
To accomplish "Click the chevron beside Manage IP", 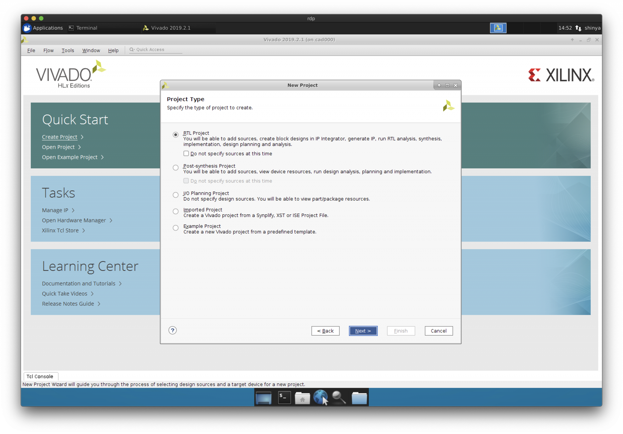I will coord(73,210).
